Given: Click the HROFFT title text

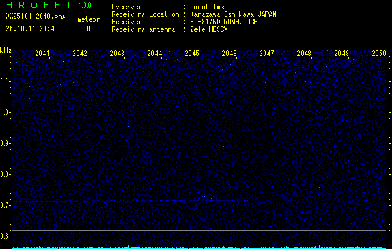Looking at the screenshot, I should point(37,6).
